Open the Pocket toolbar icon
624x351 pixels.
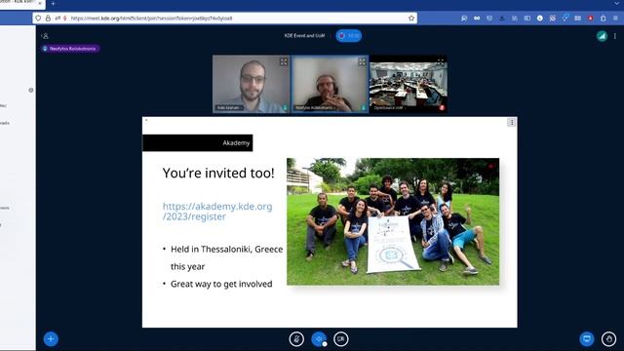(x=489, y=19)
